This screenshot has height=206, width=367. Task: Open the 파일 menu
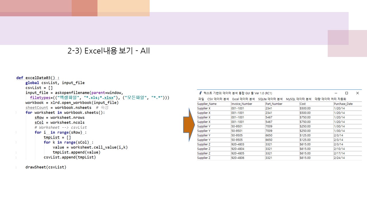201,99
